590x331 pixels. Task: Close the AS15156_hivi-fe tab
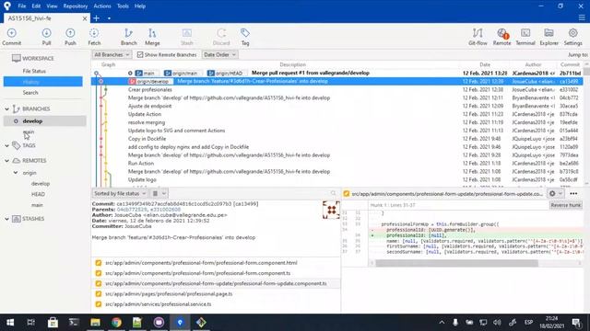pyautogui.click(x=85, y=18)
